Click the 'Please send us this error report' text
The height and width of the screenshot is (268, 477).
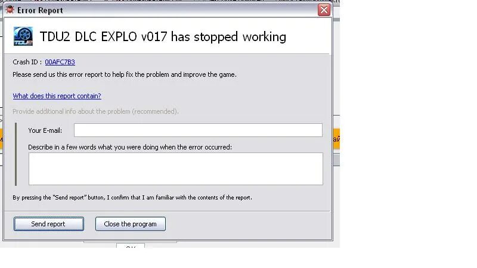pyautogui.click(x=125, y=75)
